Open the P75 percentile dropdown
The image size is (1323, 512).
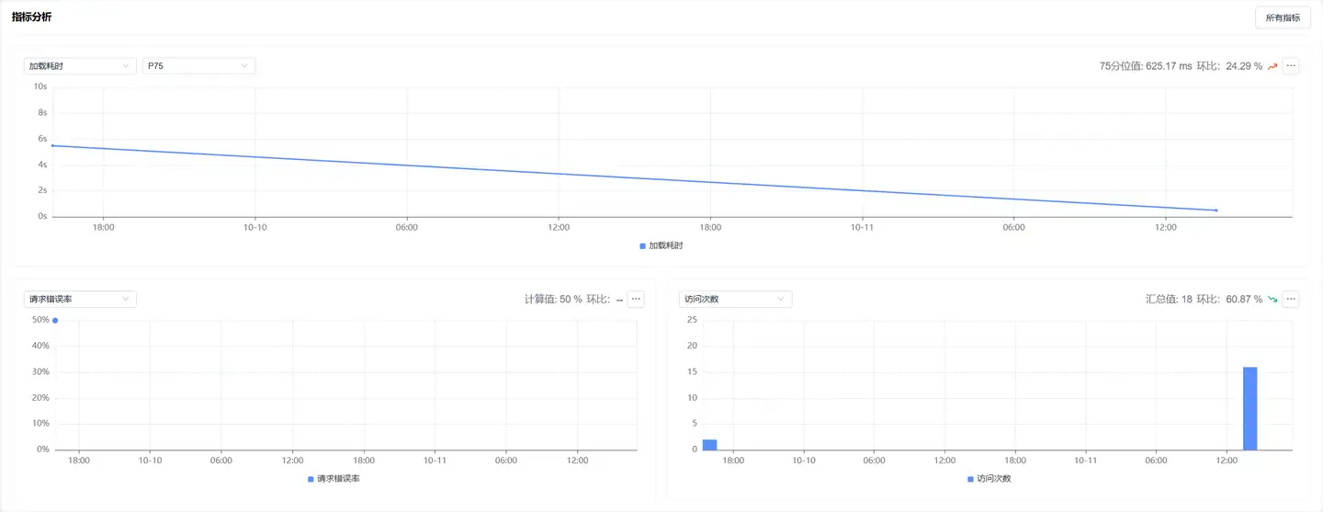[x=198, y=66]
